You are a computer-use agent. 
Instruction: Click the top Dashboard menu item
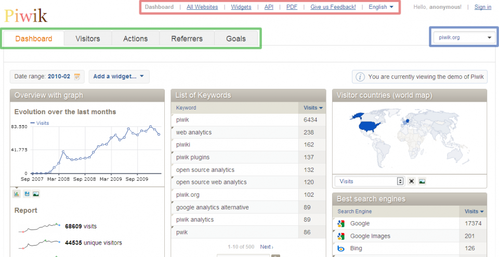[159, 7]
